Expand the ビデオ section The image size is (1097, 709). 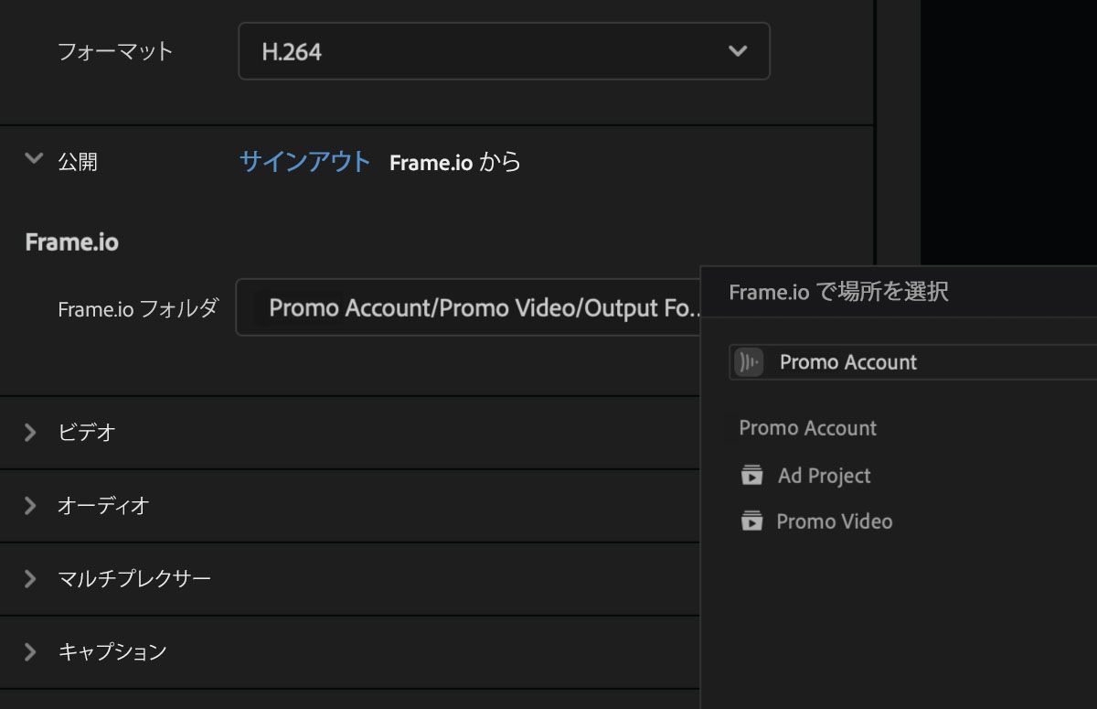(x=30, y=433)
